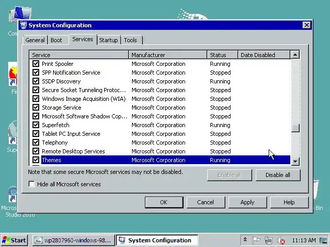Select the Telephony service name
The height and width of the screenshot is (247, 330).
pyautogui.click(x=55, y=143)
